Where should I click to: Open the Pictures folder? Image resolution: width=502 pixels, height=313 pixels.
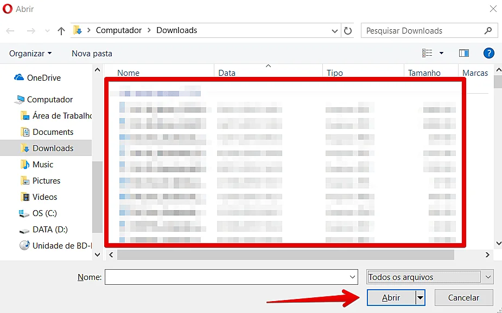(47, 181)
